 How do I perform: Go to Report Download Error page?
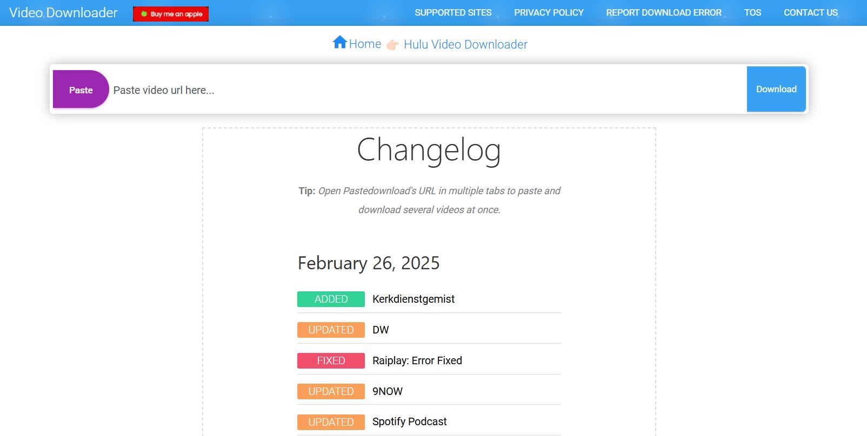(x=664, y=12)
